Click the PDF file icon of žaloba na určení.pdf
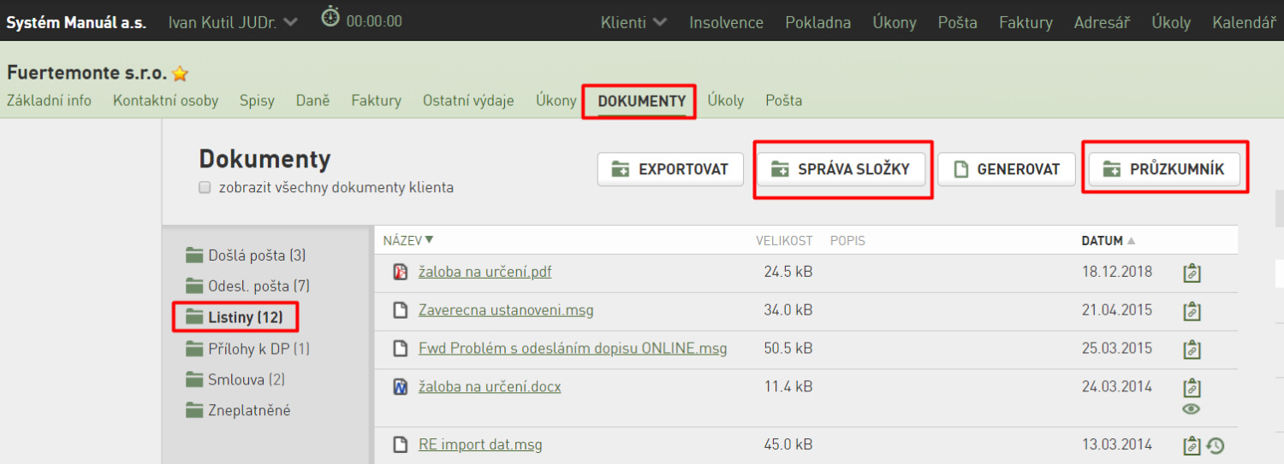Viewport: 1284px width, 464px height. (x=400, y=272)
